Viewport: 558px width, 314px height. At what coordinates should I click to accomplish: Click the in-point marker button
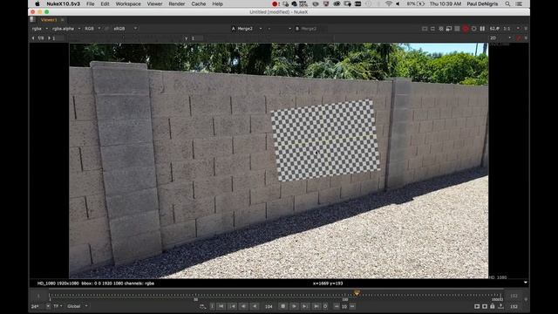click(x=212, y=306)
